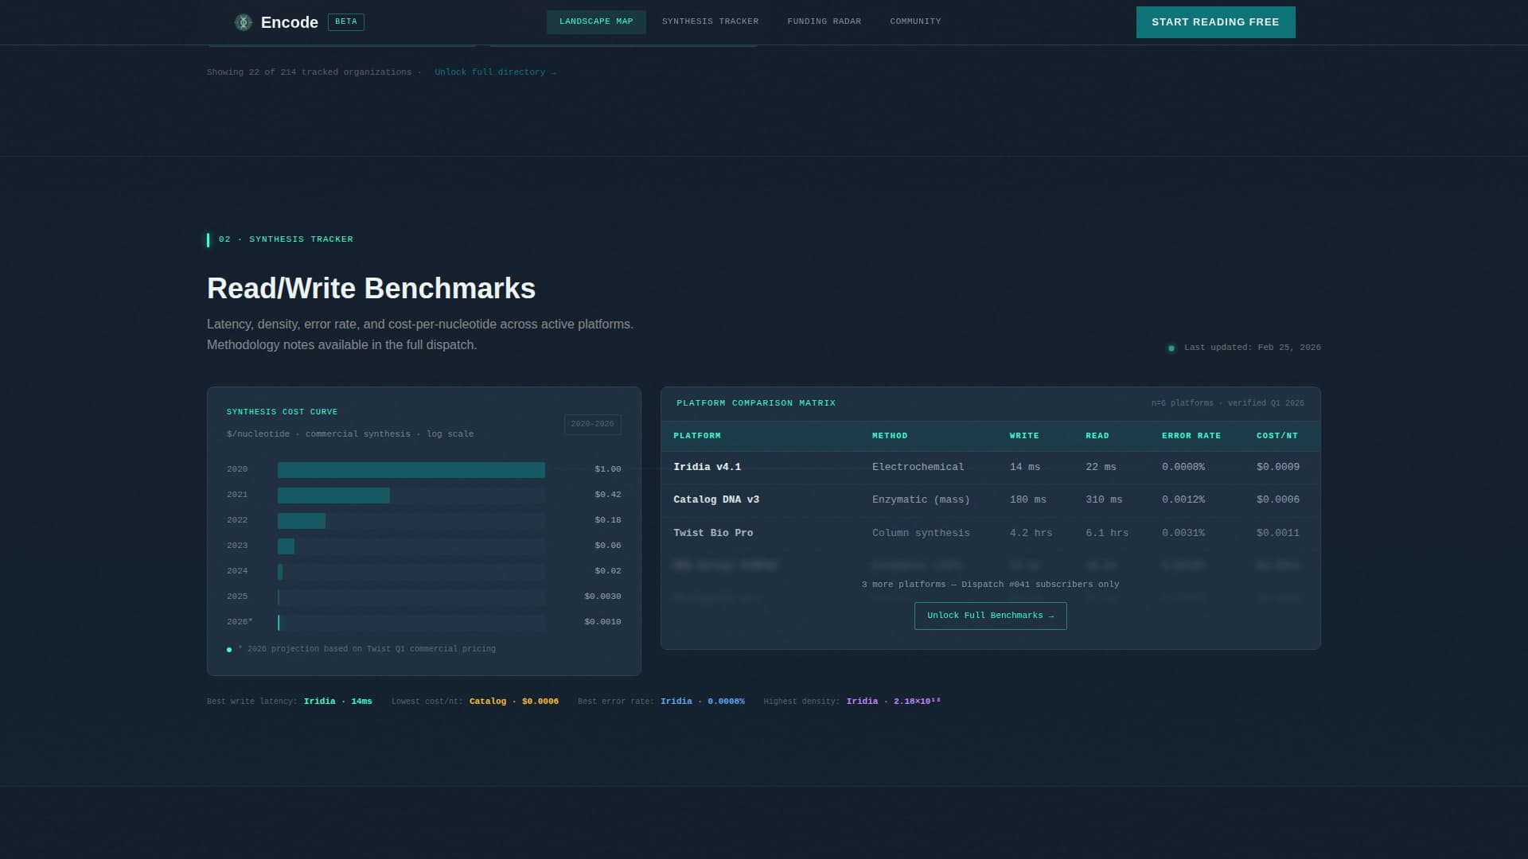Sort by the COST/NT column header
This screenshot has width=1528, height=859.
(x=1277, y=436)
